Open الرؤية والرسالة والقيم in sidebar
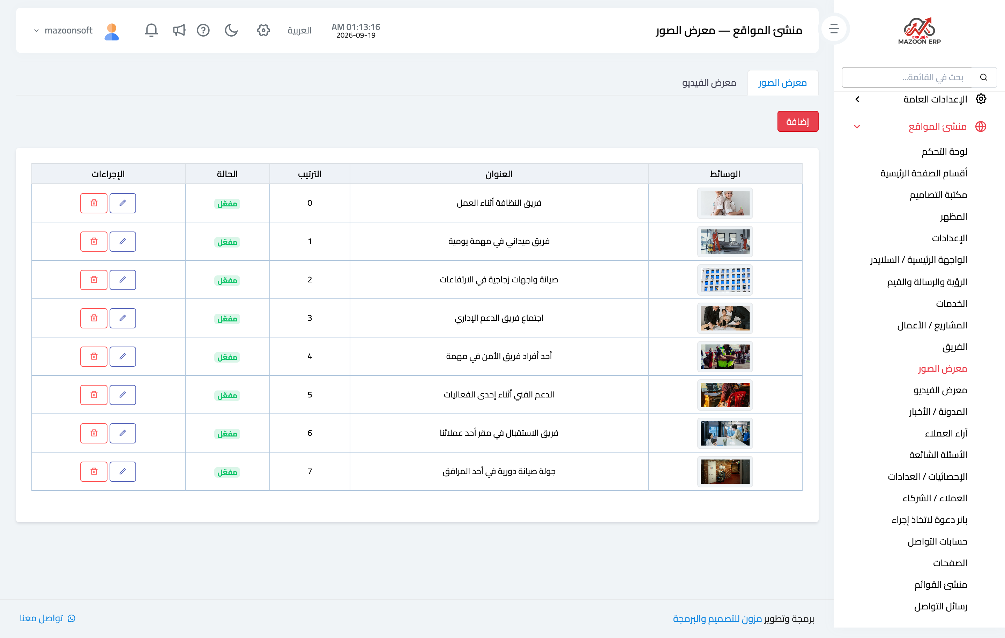This screenshot has height=638, width=1005. click(x=927, y=282)
